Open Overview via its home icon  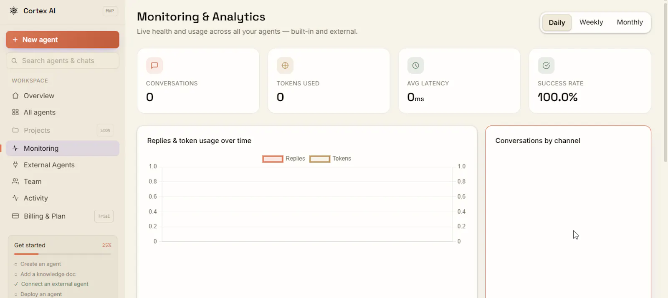[x=15, y=96]
